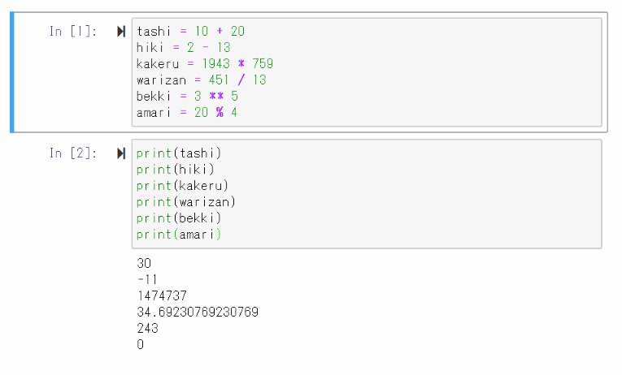Click the hiki = 2 - 13 code line

(x=184, y=48)
